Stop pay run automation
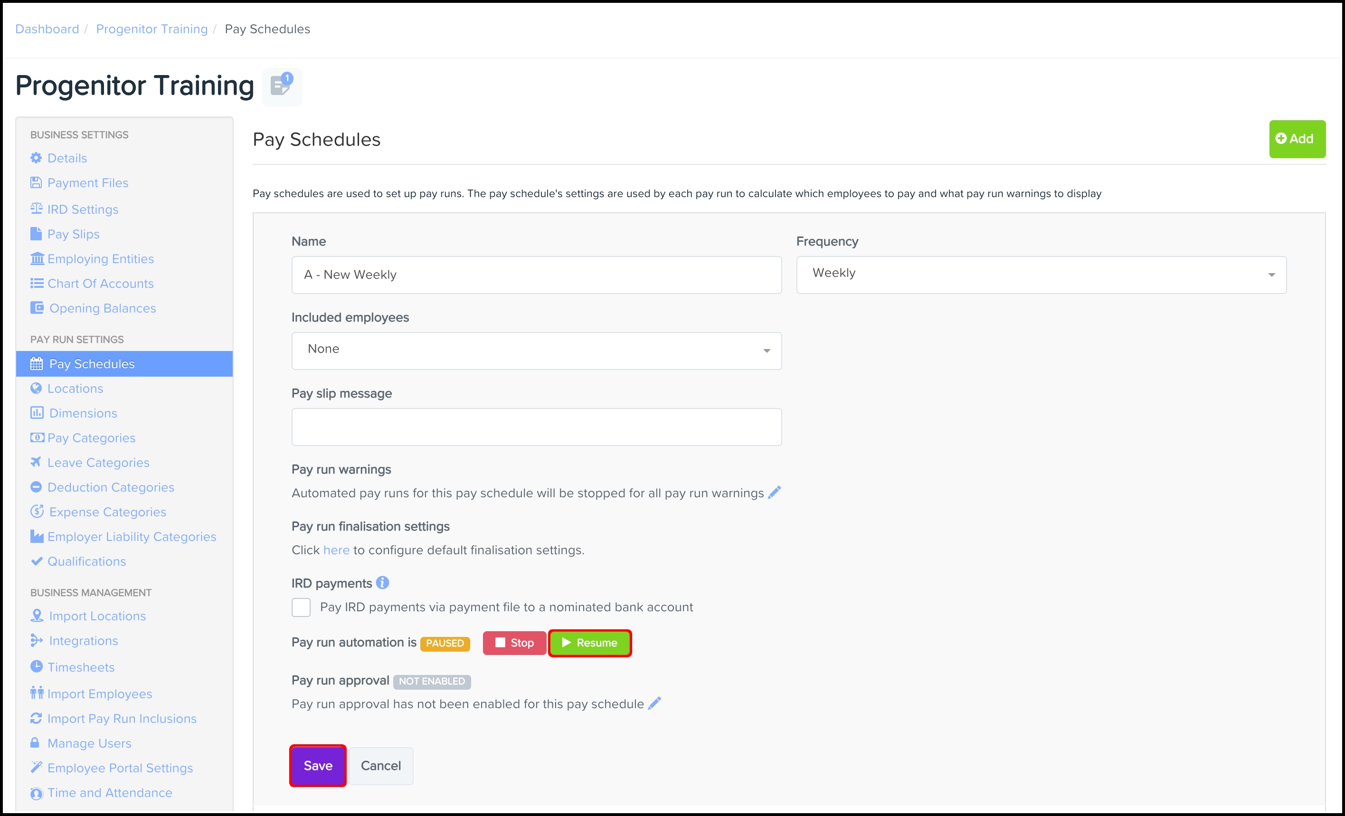The image size is (1345, 816). (514, 643)
